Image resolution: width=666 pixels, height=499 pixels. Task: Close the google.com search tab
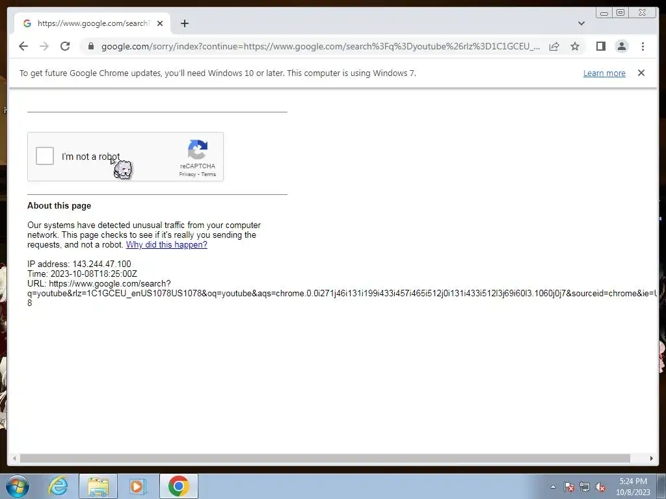[160, 23]
